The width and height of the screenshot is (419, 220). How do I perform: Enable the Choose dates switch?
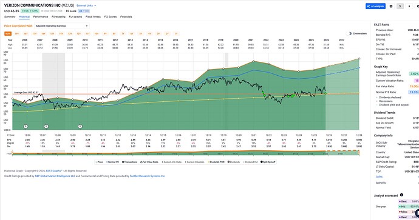[x=349, y=33]
